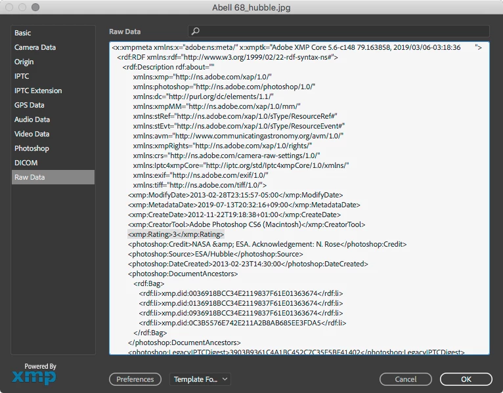
Task: Click the highlighted xmp:Rating line
Action: pyautogui.click(x=176, y=234)
